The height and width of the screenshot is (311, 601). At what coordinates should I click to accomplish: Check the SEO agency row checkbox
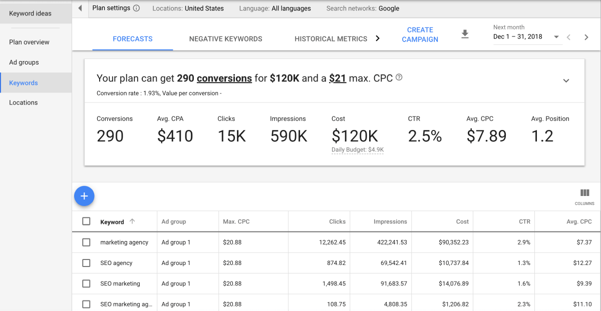87,262
